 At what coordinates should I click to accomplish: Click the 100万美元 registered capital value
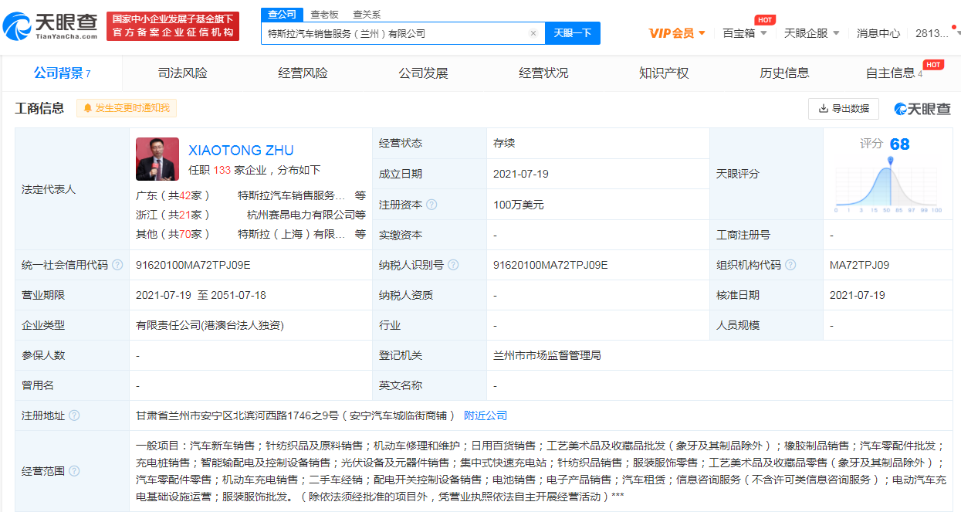[519, 205]
